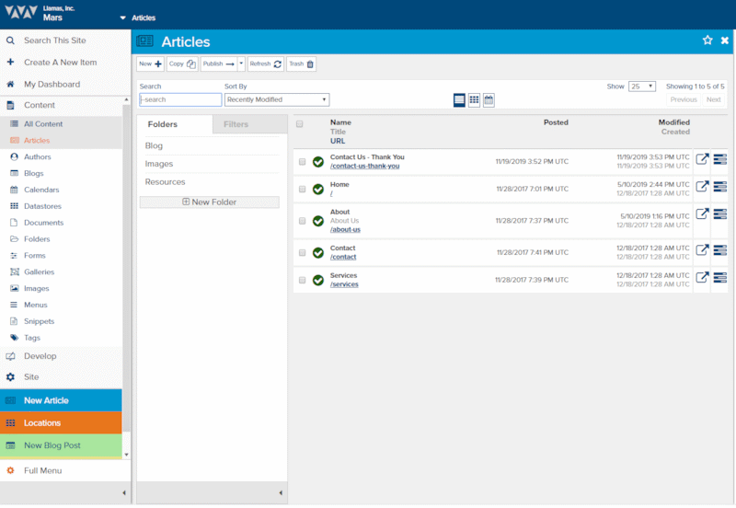Tick the checkbox for About article
This screenshot has width=736, height=508.
[303, 221]
